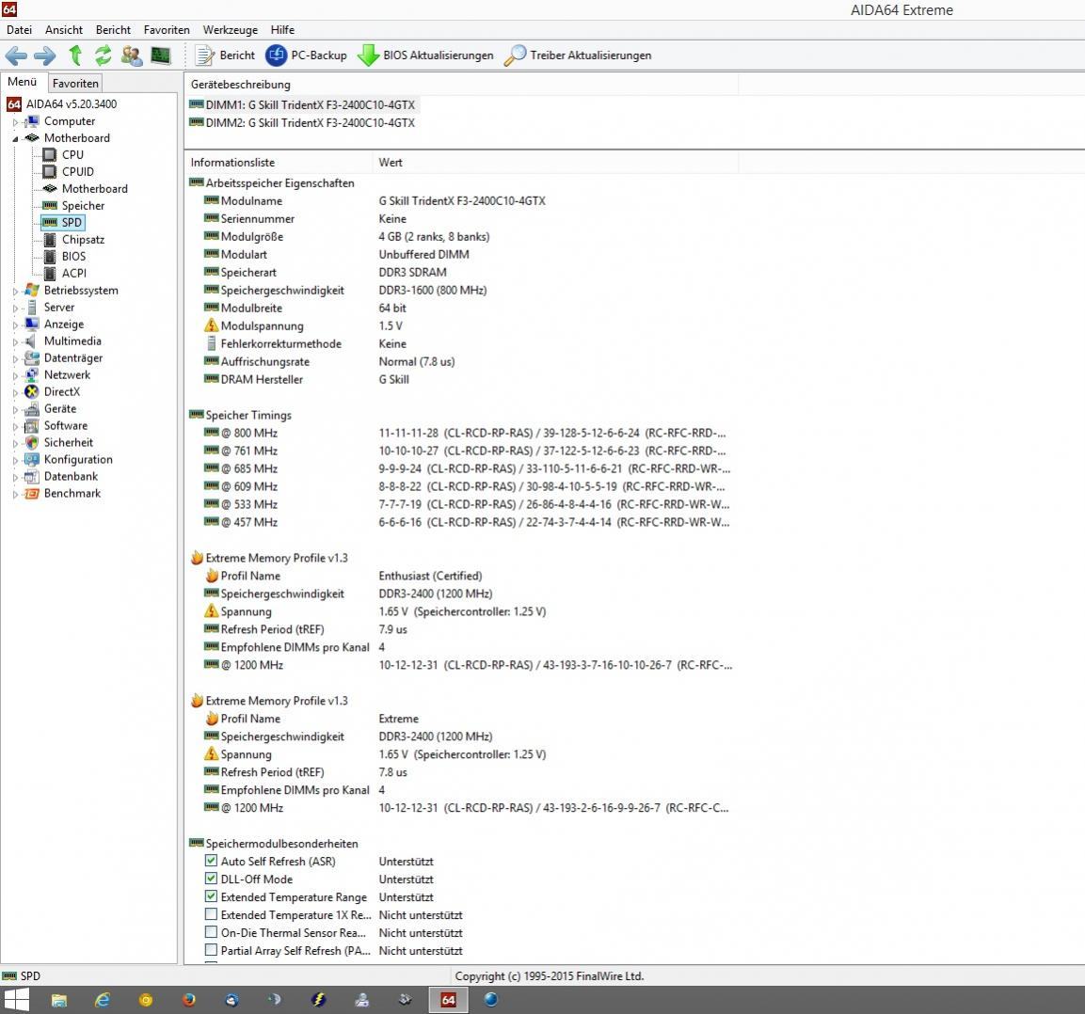This screenshot has width=1085, height=1014.
Task: Click the Wert column header
Action: [555, 163]
